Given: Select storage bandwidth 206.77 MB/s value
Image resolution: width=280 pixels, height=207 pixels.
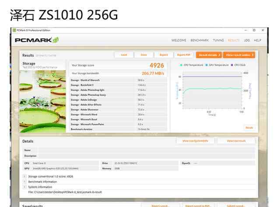Looking at the screenshot, I should pos(153,73).
